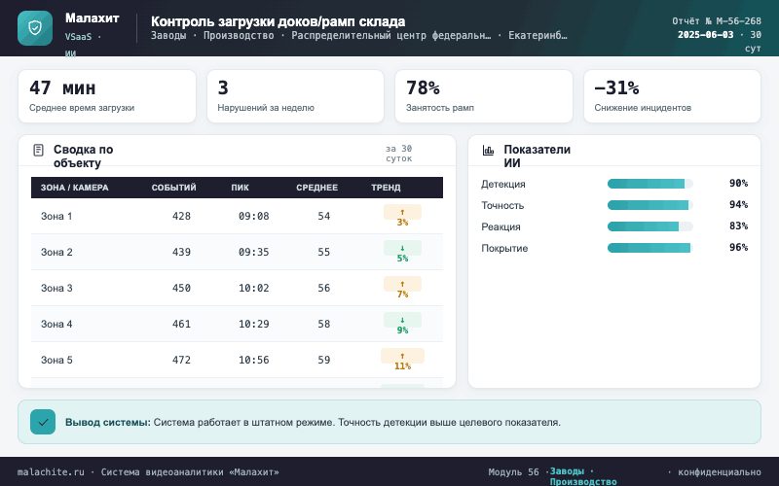The image size is (779, 486).
Task: Click the 450 events value for Зона 3
Action: pos(181,288)
